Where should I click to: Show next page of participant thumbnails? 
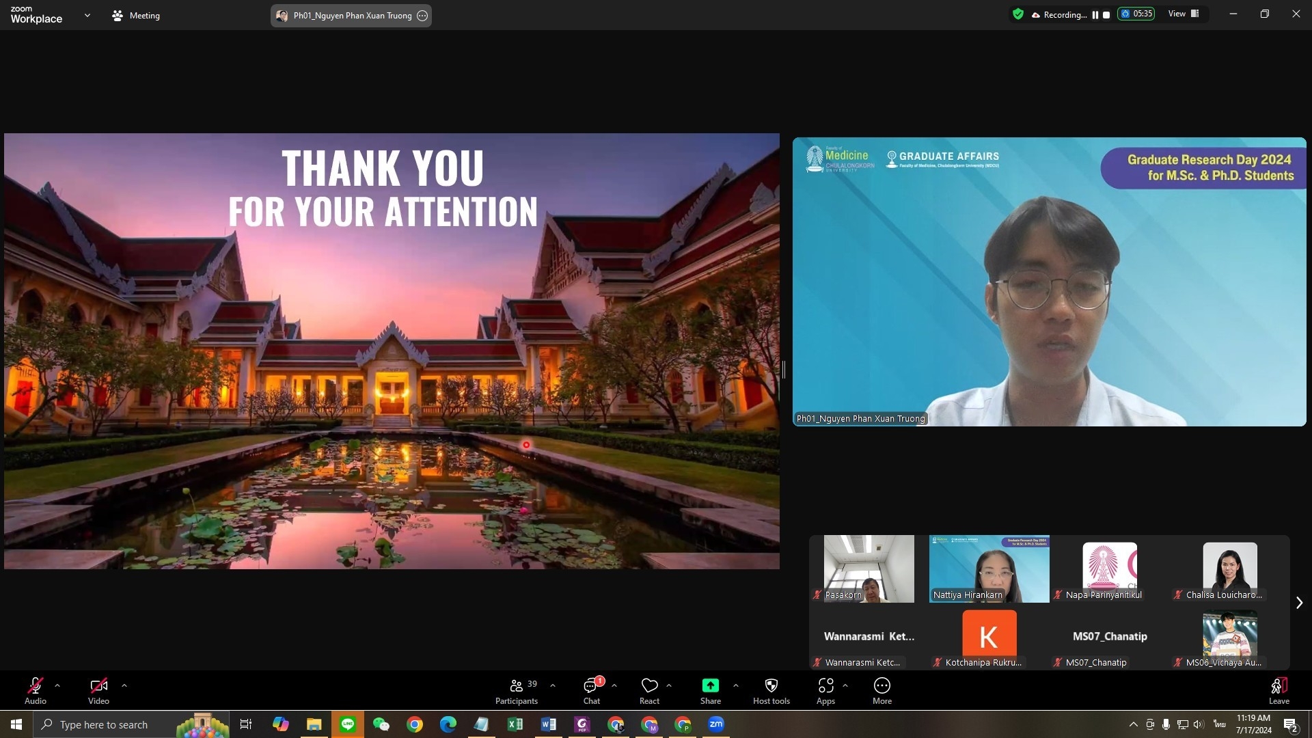(x=1299, y=603)
